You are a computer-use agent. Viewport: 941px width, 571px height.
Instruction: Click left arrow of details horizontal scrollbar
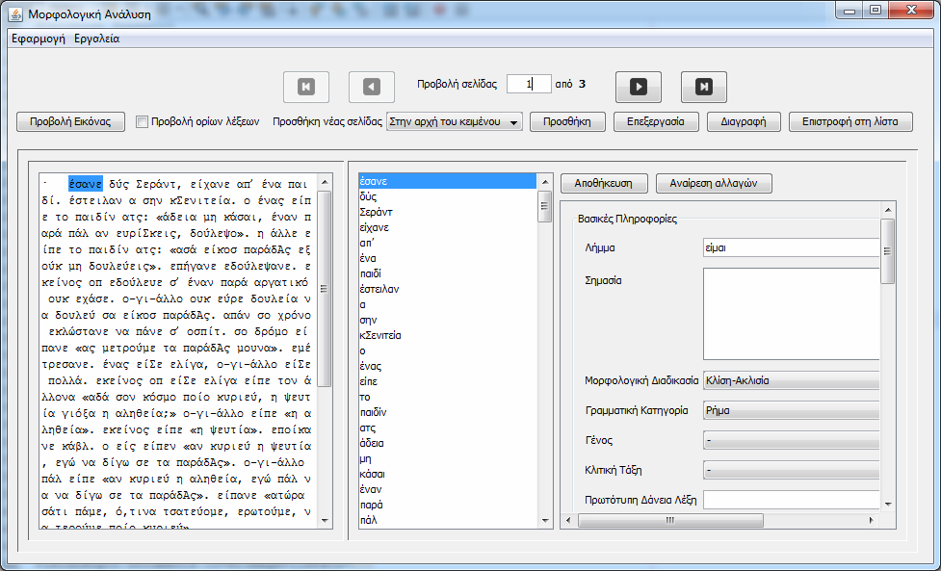point(568,521)
